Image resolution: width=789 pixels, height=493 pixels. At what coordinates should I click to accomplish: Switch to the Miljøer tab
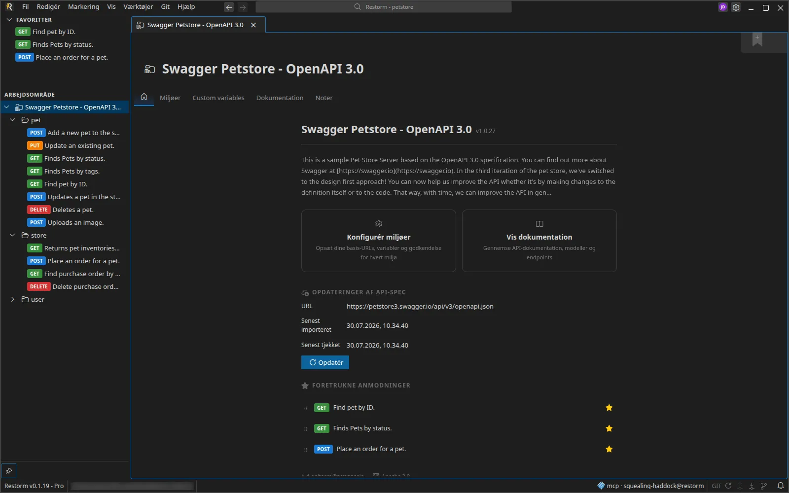pyautogui.click(x=170, y=98)
